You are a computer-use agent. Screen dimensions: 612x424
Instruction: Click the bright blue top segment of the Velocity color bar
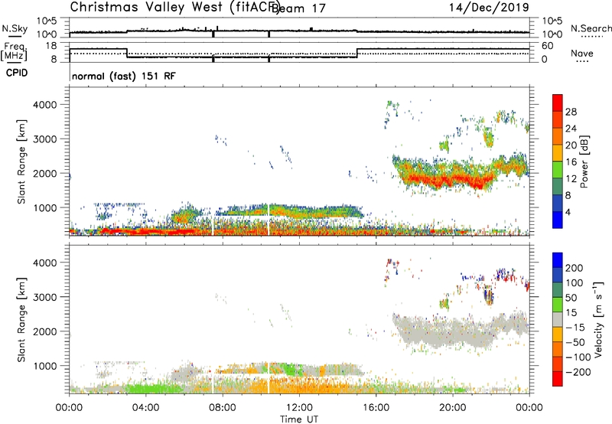pos(558,260)
